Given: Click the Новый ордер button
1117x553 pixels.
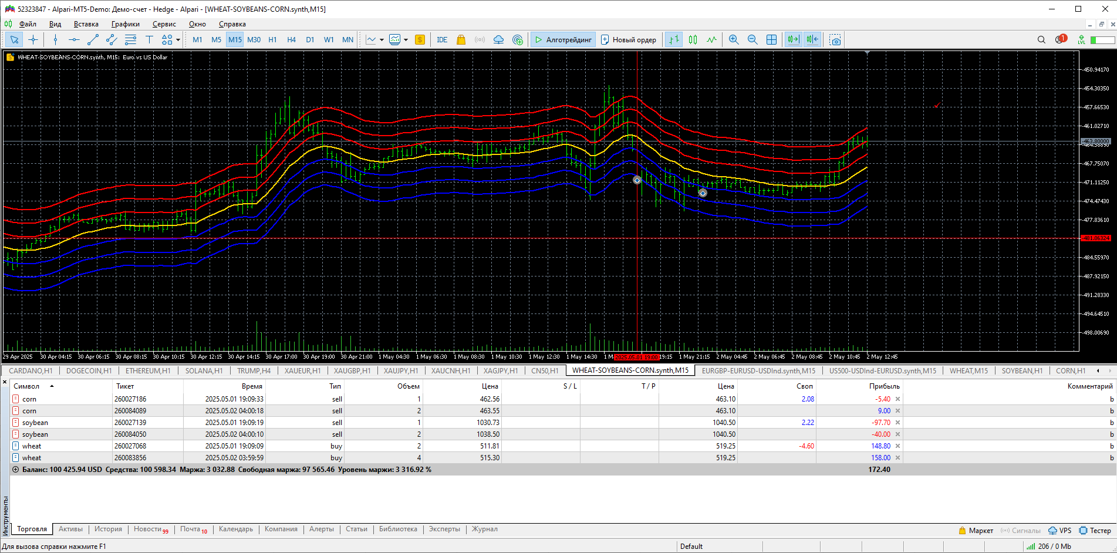Looking at the screenshot, I should coord(629,40).
